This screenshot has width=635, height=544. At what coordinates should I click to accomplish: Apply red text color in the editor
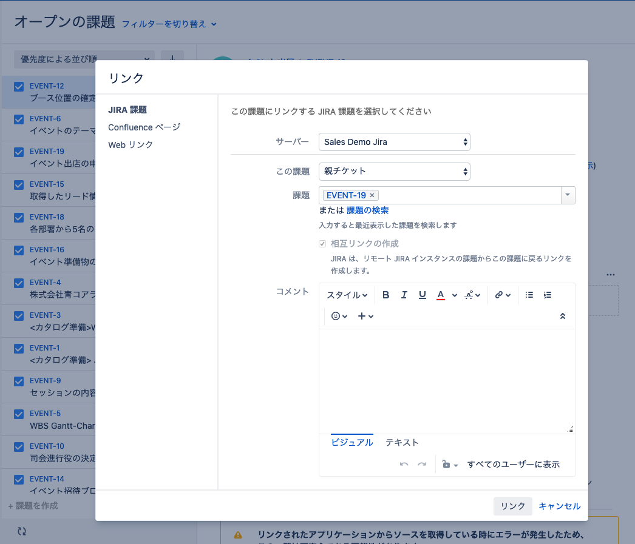coord(441,295)
